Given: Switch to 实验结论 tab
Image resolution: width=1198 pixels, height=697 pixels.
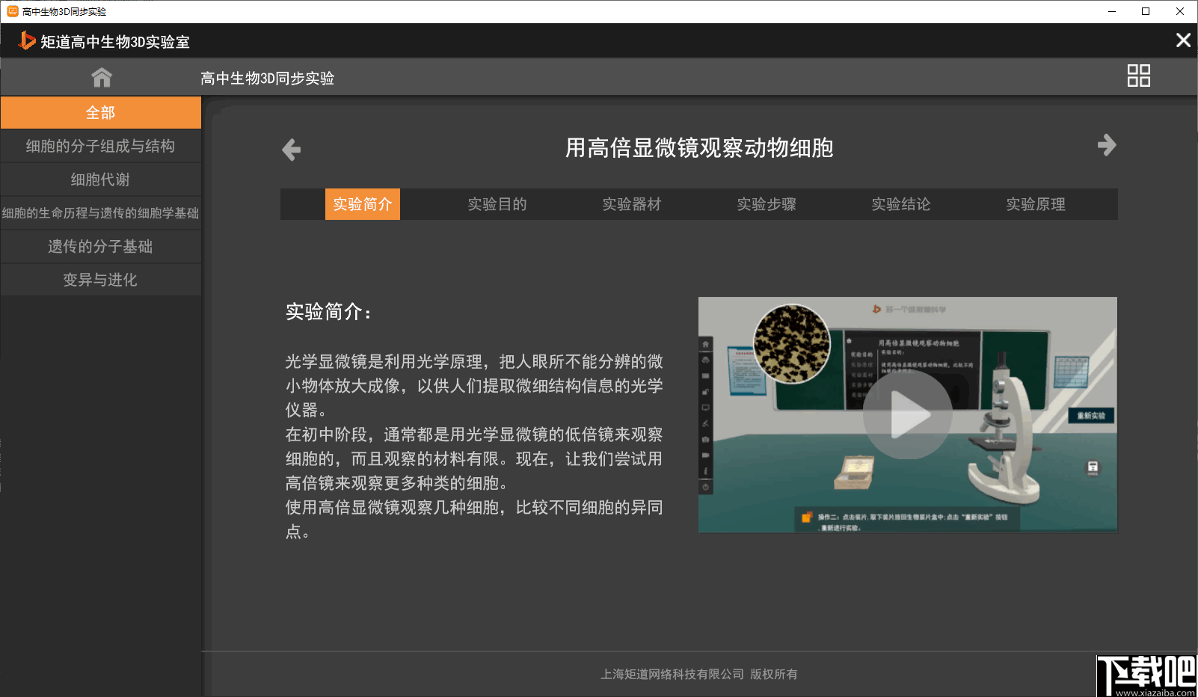Looking at the screenshot, I should click(901, 204).
